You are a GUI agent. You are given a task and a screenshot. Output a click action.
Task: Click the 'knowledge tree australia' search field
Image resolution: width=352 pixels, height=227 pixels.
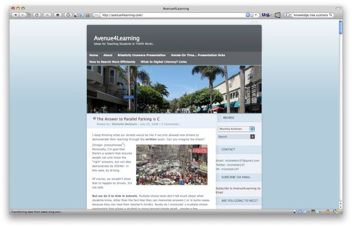tap(311, 15)
